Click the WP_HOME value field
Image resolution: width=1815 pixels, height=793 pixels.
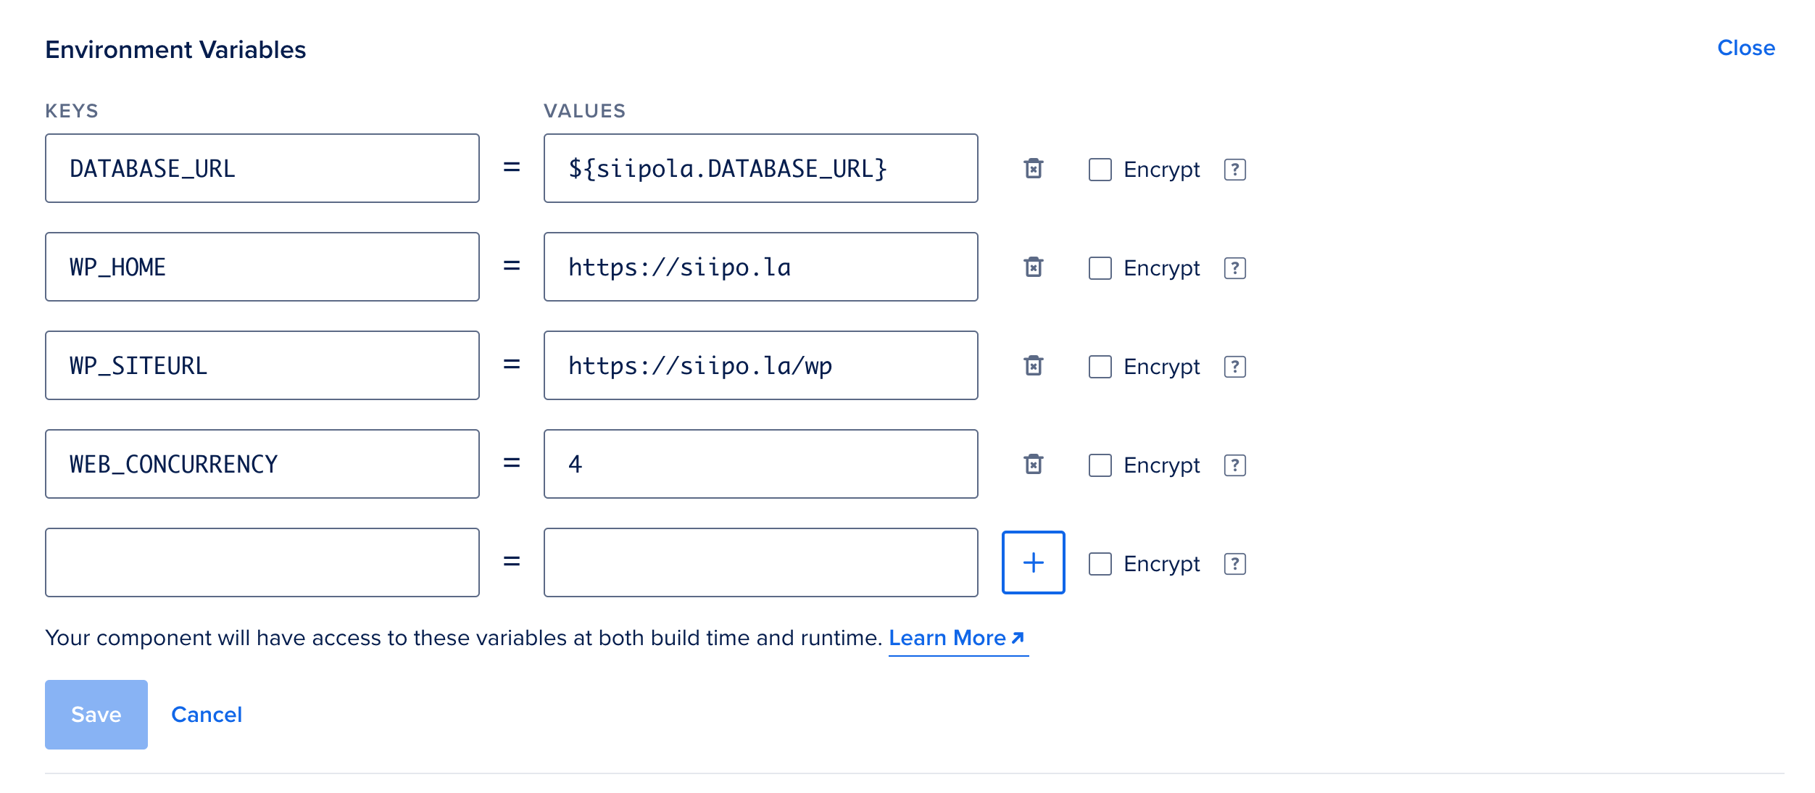[x=760, y=267]
